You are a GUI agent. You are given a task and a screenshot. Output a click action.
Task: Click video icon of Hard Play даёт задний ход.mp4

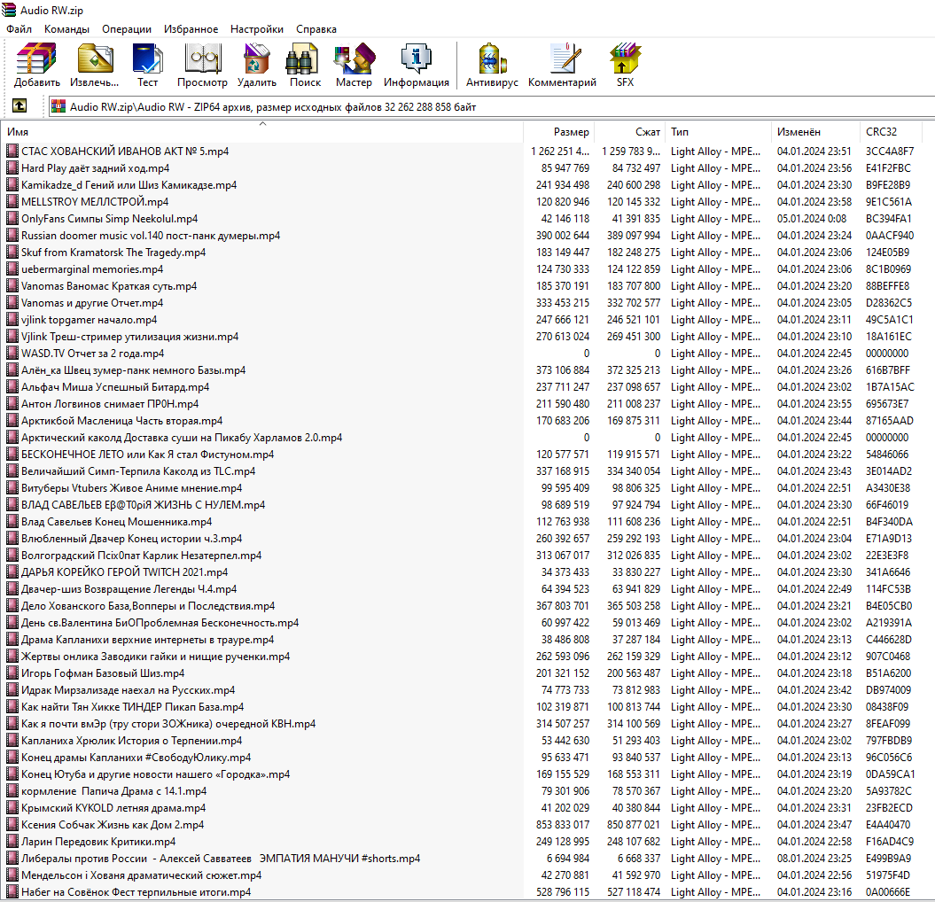(x=12, y=168)
